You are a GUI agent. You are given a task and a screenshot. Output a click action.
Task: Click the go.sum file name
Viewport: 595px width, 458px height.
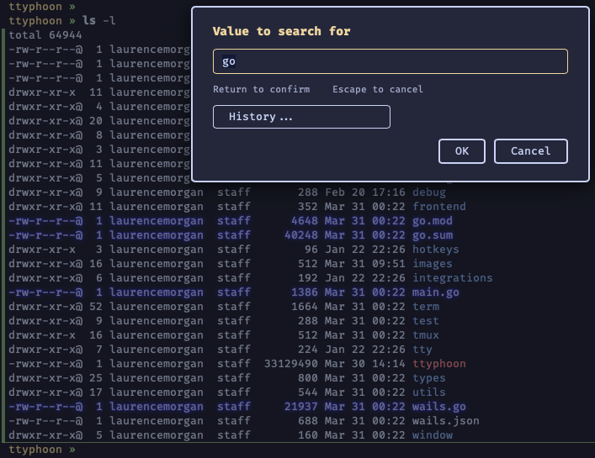pyautogui.click(x=433, y=235)
